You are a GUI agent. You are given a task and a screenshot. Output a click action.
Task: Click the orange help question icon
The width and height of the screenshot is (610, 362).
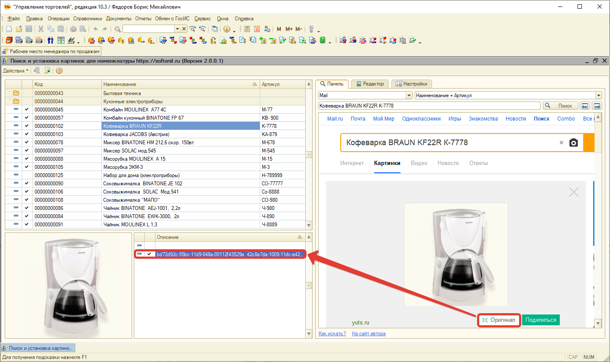point(59,70)
